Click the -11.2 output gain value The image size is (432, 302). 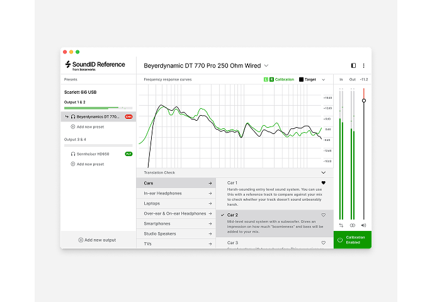pos(364,79)
